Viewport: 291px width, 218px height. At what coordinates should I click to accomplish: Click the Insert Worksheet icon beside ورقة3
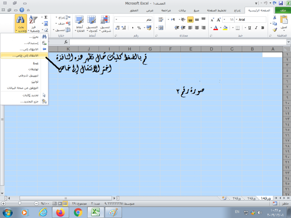tap(224, 198)
